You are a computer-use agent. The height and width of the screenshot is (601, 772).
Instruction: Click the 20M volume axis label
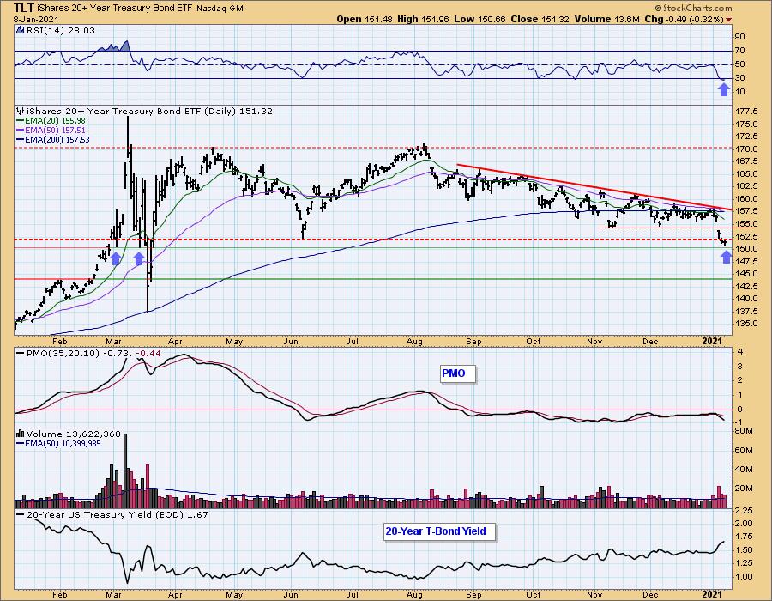click(x=744, y=489)
